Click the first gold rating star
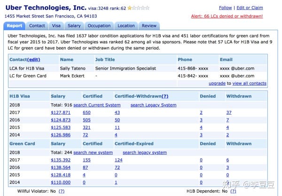The image size is (282, 196). click(130, 8)
